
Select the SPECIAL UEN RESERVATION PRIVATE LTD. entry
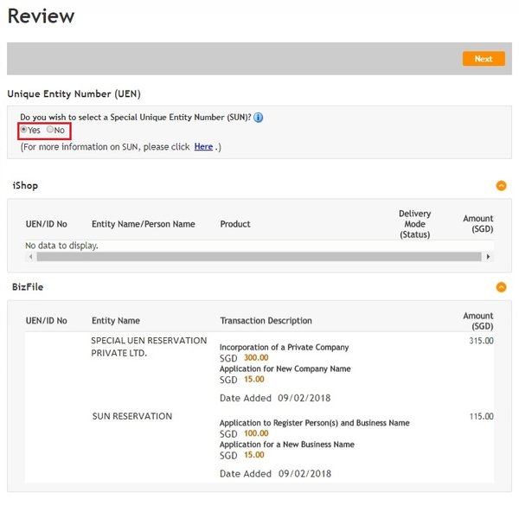coord(149,347)
